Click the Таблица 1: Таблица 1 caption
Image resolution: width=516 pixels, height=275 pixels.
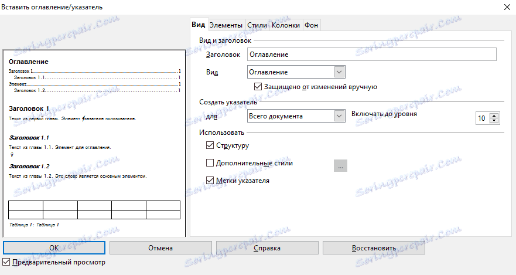[34, 225]
